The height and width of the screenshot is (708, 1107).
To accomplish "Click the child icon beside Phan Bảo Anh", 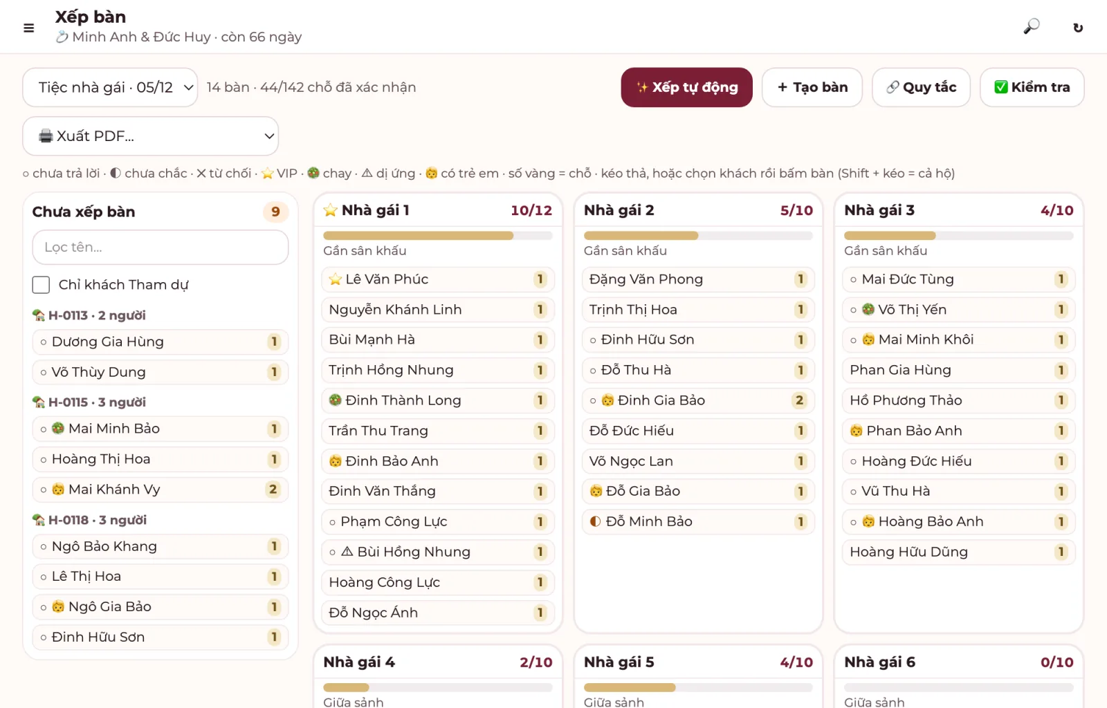I will [x=857, y=431].
